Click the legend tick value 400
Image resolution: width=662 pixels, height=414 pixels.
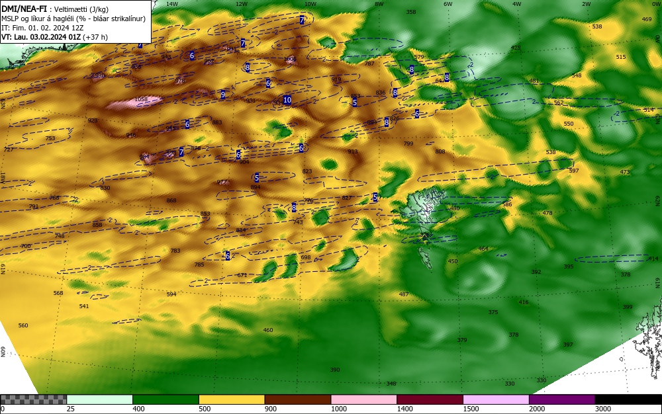pyautogui.click(x=139, y=409)
